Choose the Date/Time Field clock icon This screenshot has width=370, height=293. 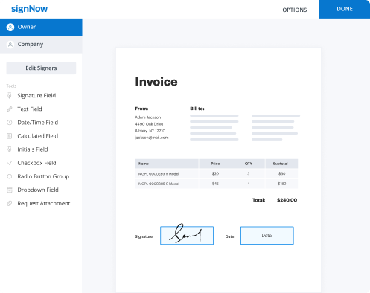pos(10,123)
